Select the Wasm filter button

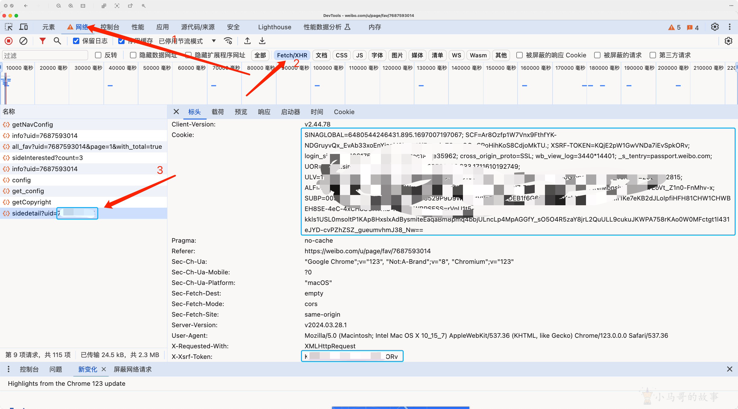point(478,55)
